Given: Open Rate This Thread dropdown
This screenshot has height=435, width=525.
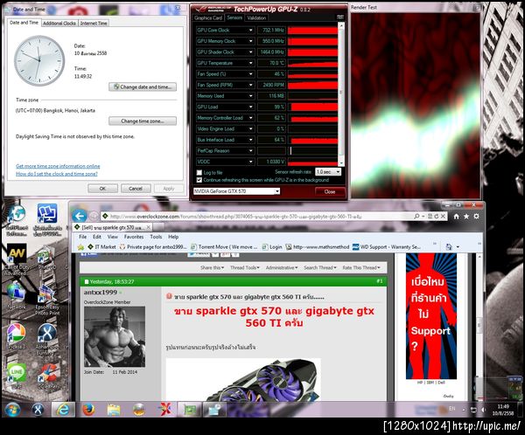Looking at the screenshot, I should (361, 268).
